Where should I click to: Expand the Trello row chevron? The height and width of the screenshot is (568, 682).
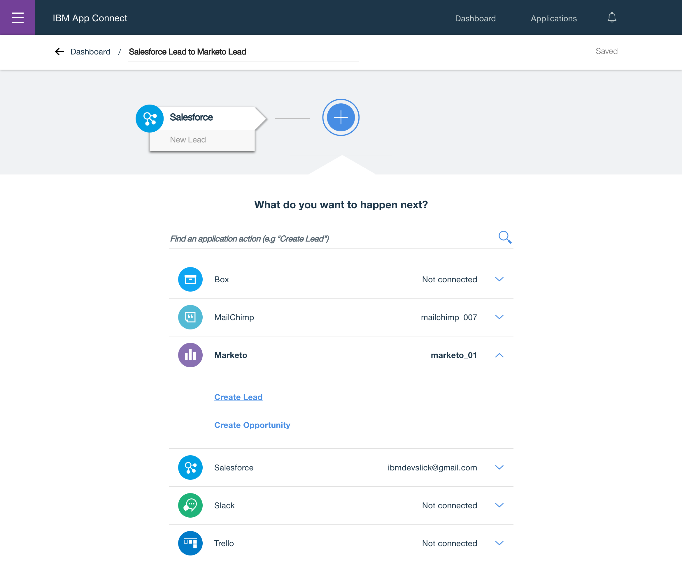[x=499, y=543]
